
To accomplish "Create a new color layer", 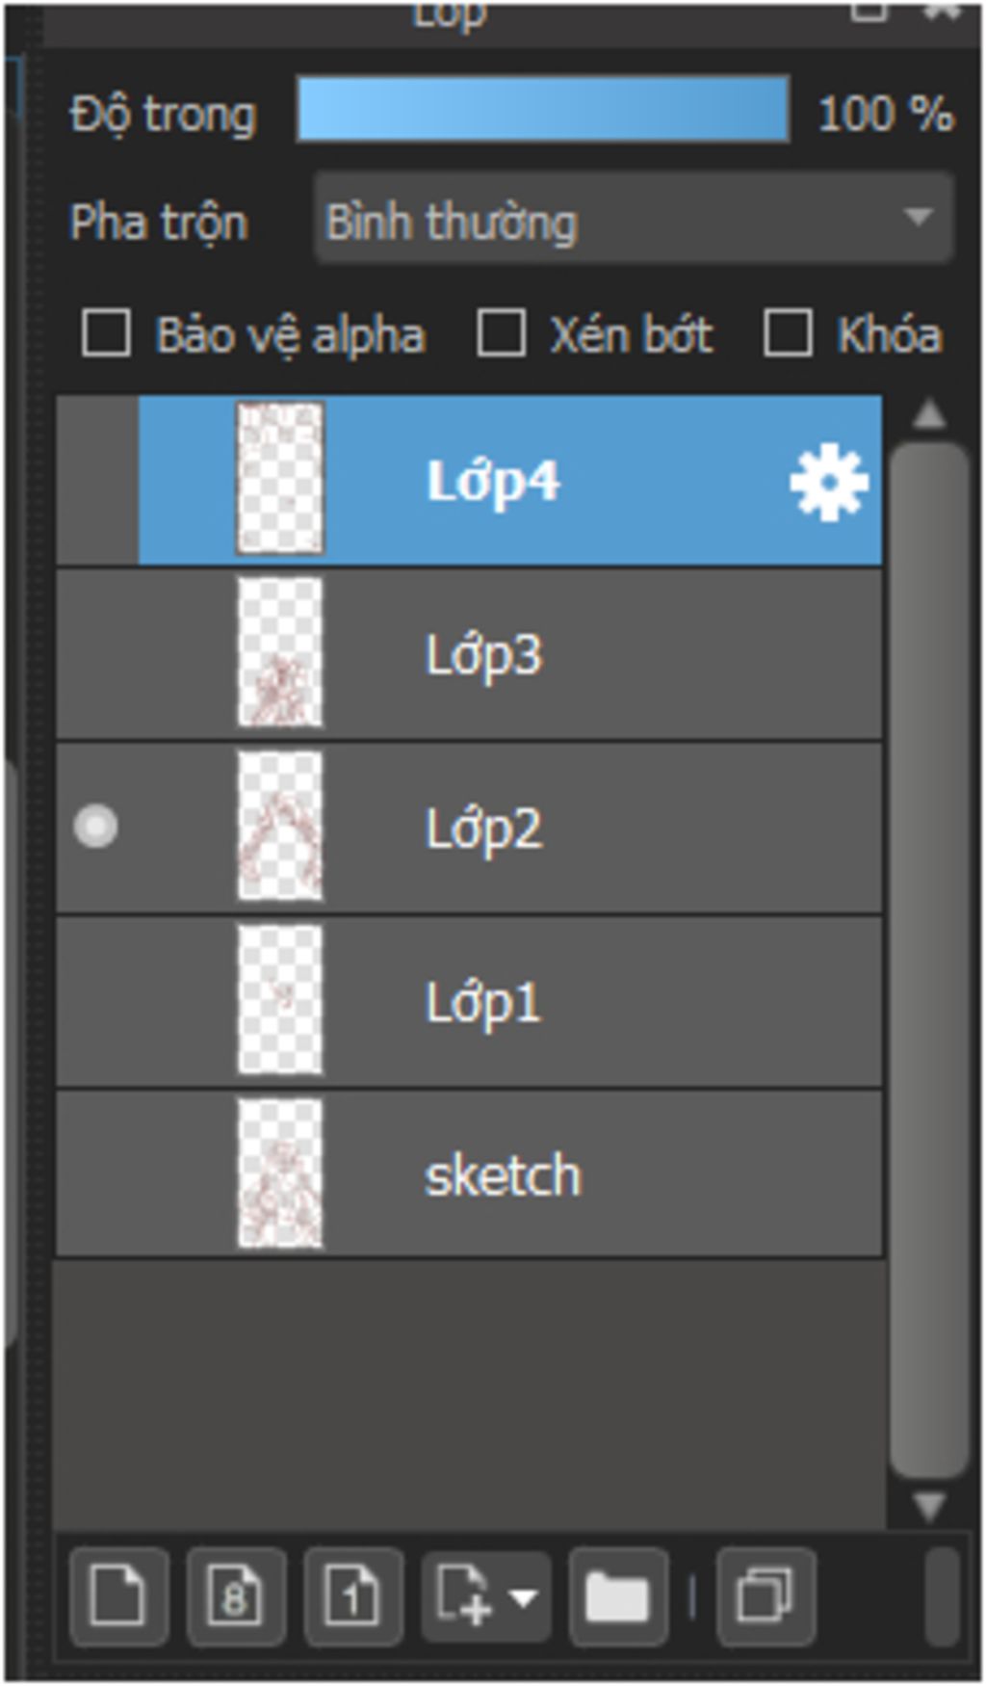I will pyautogui.click(x=118, y=1596).
